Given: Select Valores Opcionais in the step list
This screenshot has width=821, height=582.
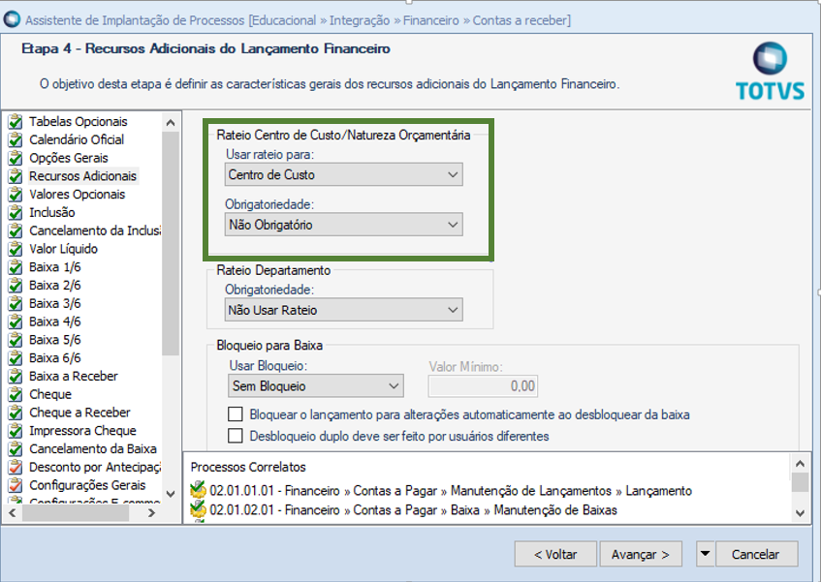Looking at the screenshot, I should pos(77,195).
